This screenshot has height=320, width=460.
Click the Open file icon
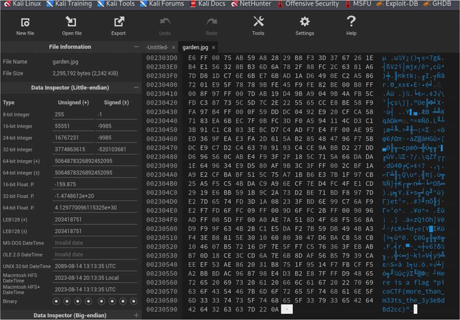(x=71, y=22)
